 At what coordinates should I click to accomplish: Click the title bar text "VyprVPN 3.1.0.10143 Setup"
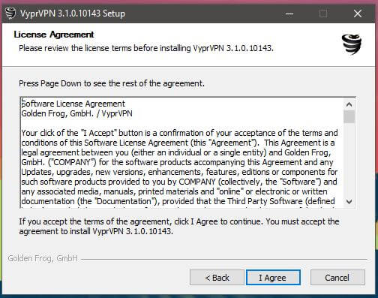click(73, 14)
